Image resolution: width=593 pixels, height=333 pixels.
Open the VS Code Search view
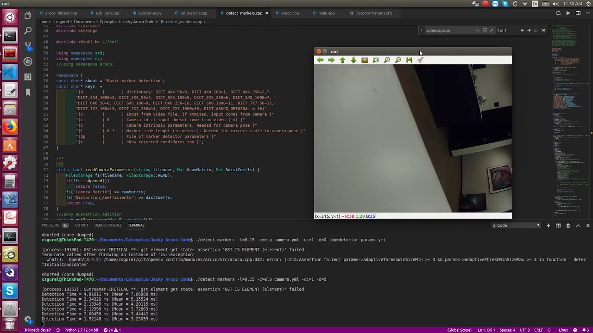(x=28, y=31)
